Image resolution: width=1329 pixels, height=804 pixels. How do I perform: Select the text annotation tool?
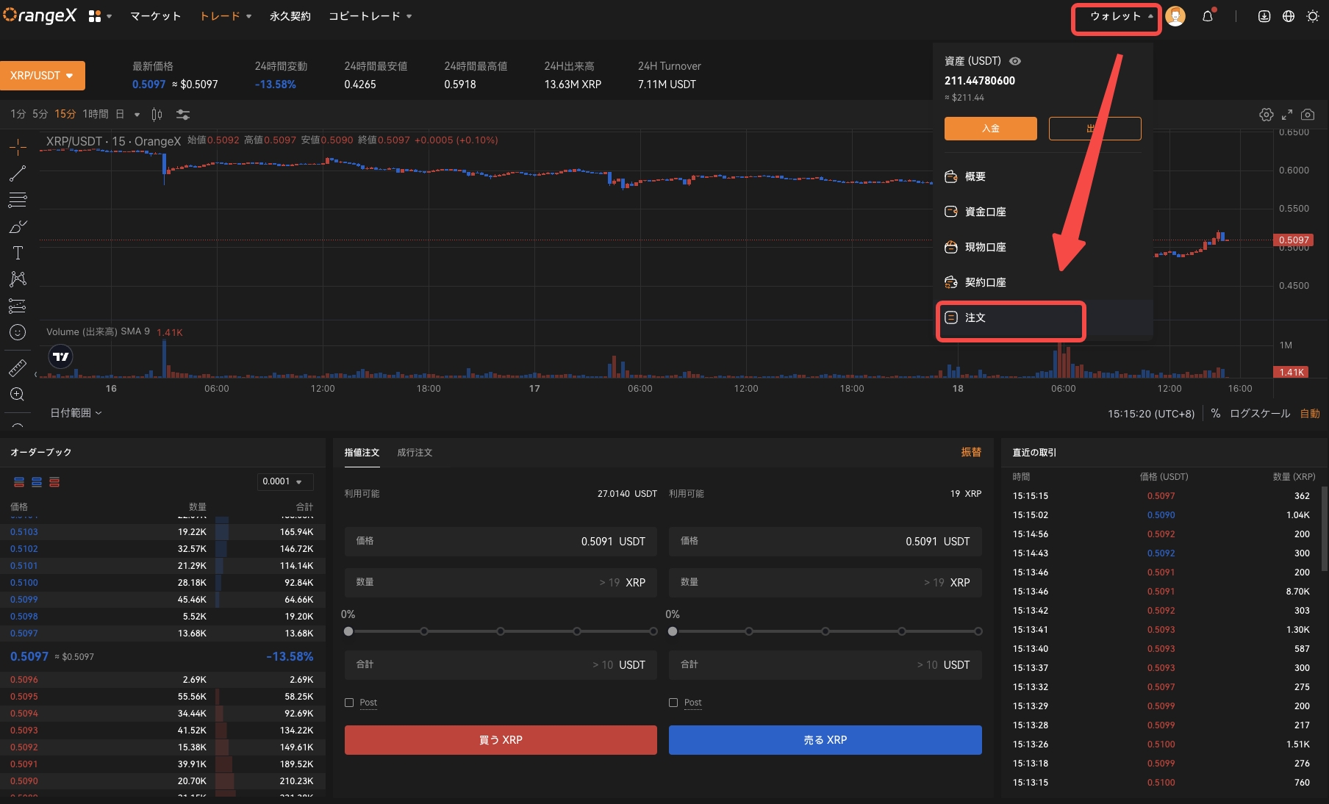click(x=18, y=253)
